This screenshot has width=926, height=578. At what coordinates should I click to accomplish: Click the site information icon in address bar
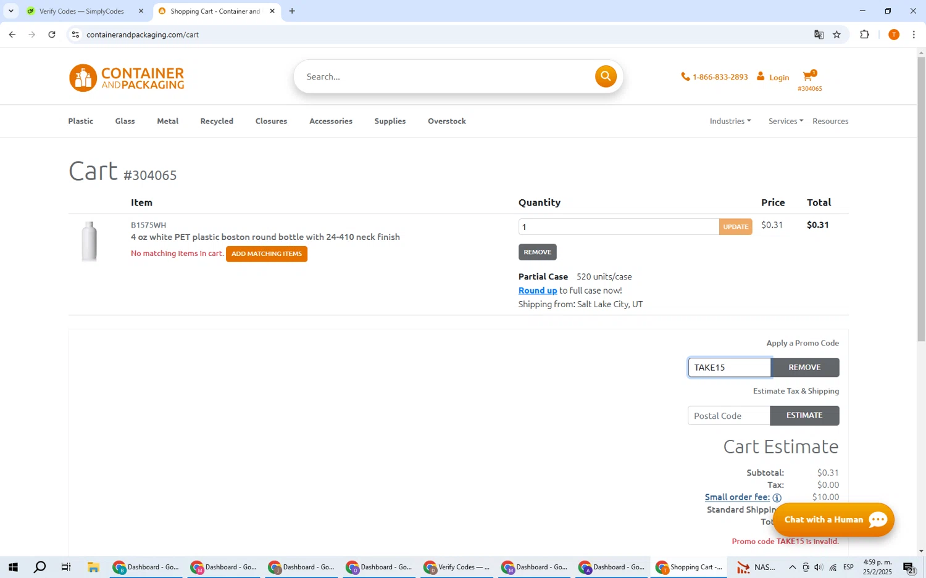75,35
